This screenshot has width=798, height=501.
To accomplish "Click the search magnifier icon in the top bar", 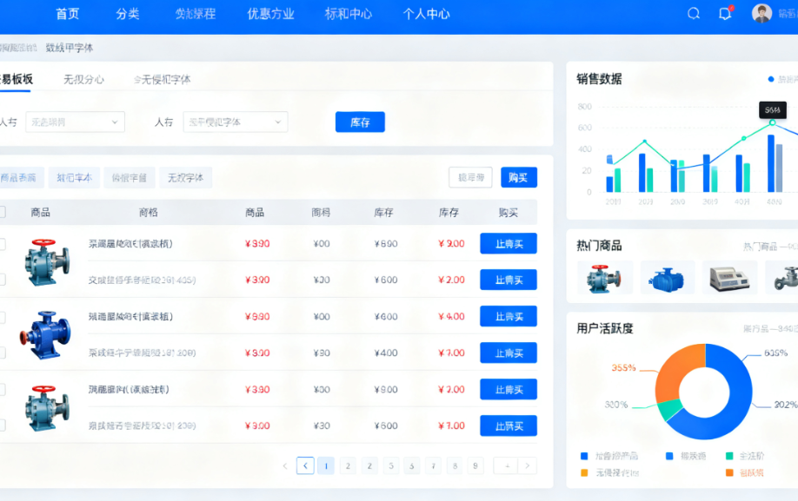I will (x=694, y=14).
